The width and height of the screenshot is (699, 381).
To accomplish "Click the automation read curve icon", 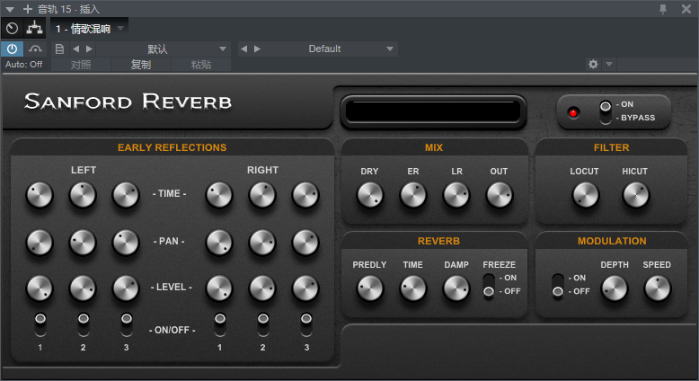I will pyautogui.click(x=35, y=49).
